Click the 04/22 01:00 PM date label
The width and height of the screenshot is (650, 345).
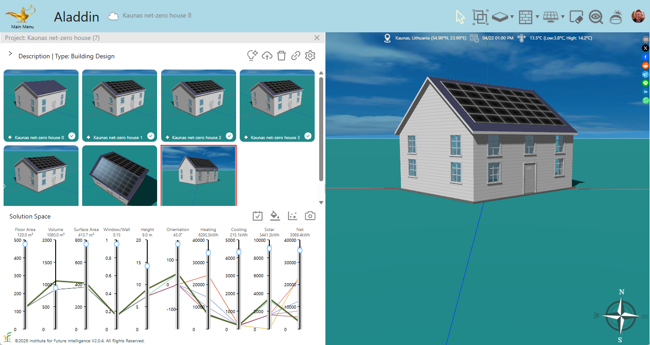497,38
